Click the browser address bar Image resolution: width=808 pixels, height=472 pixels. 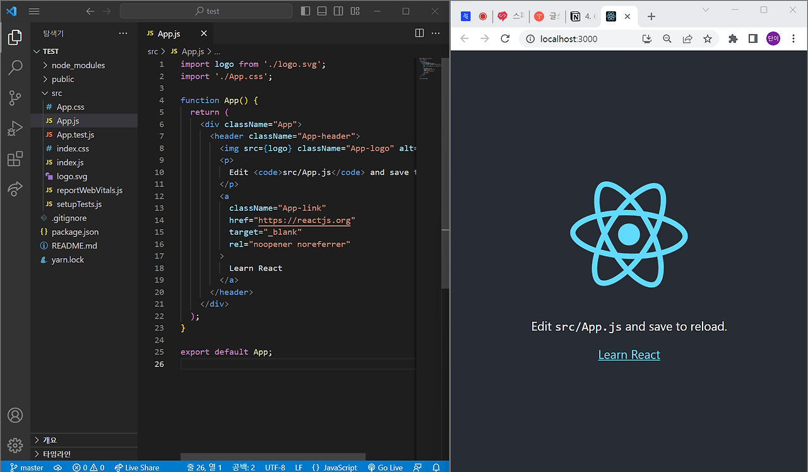click(574, 38)
